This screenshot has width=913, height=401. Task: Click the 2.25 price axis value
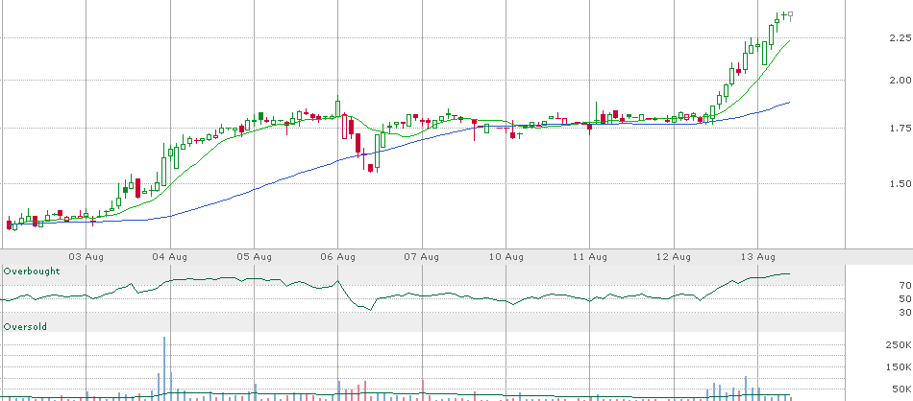pos(900,38)
